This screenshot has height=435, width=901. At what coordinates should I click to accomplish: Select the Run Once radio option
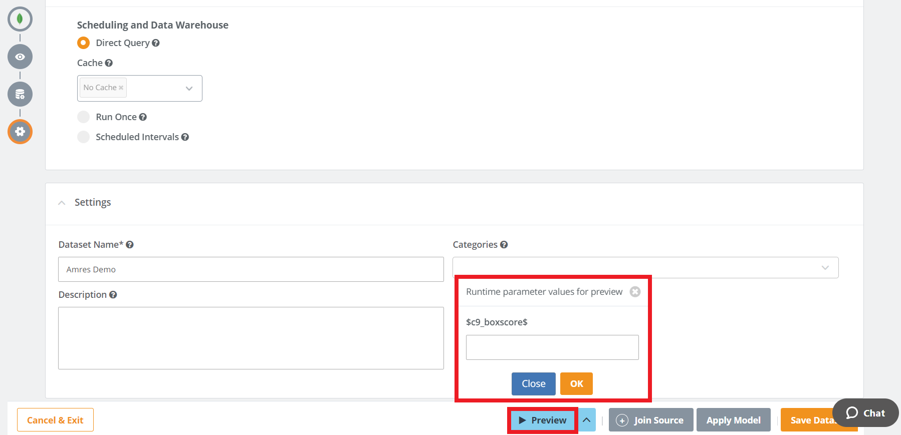[84, 117]
